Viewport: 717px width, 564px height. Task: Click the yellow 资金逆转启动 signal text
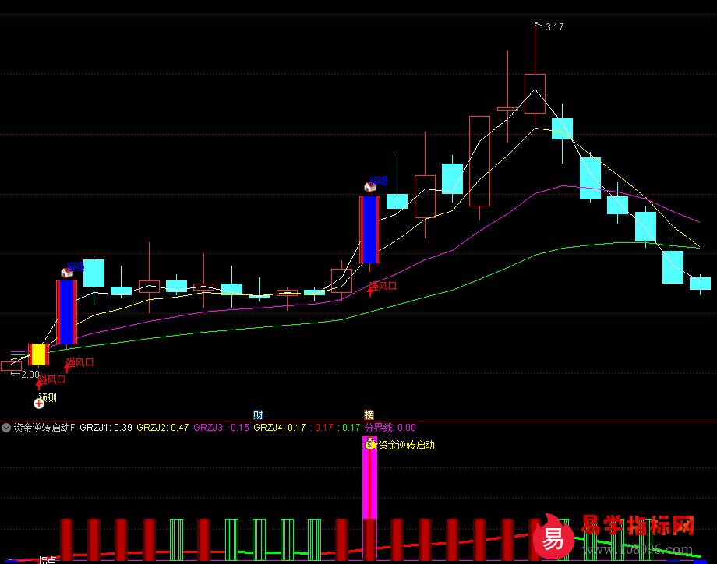(406, 445)
